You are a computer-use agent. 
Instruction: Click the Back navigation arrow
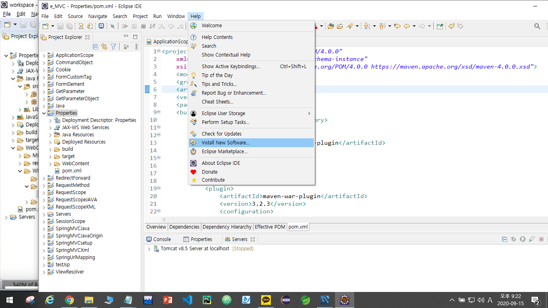coord(406,26)
